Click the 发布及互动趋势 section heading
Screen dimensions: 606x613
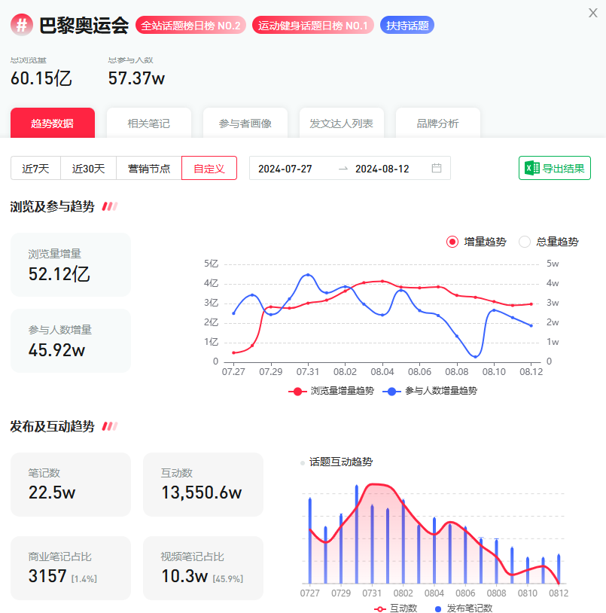(x=53, y=426)
